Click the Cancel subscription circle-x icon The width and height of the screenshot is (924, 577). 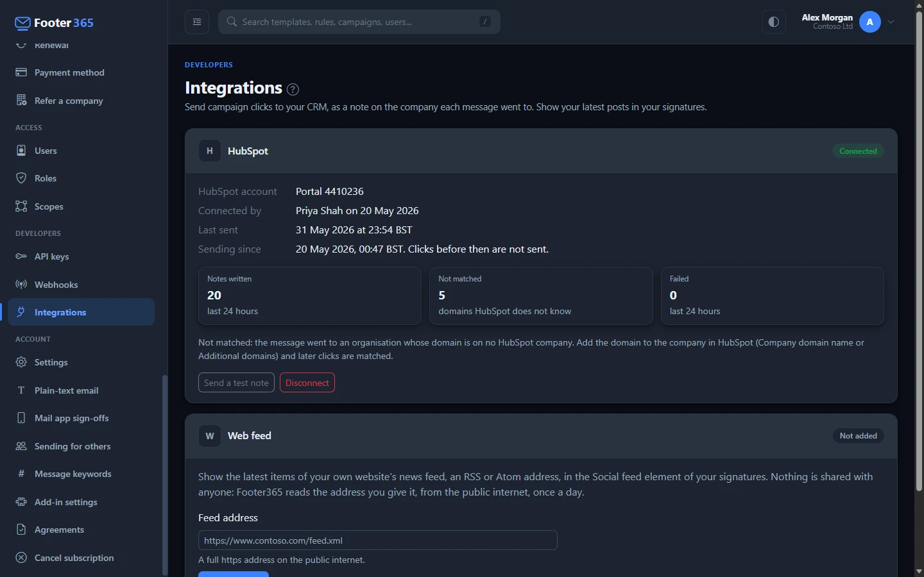[21, 558]
